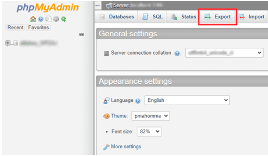Click the help icon next to Language
This screenshot has height=156, width=268.
click(x=137, y=101)
